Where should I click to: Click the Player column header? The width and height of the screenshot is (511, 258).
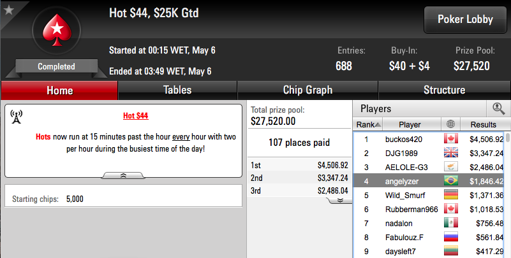[410, 124]
